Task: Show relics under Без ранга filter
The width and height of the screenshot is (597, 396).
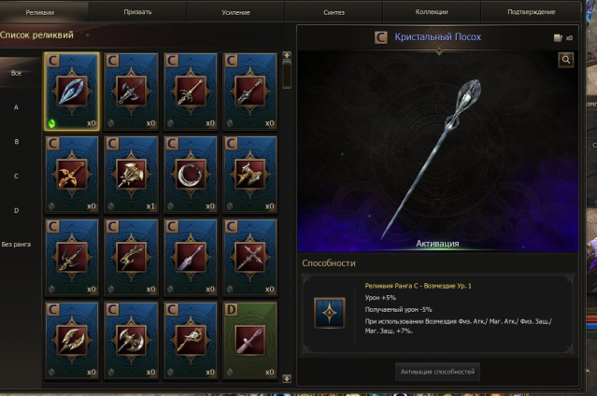Action: pyautogui.click(x=16, y=245)
